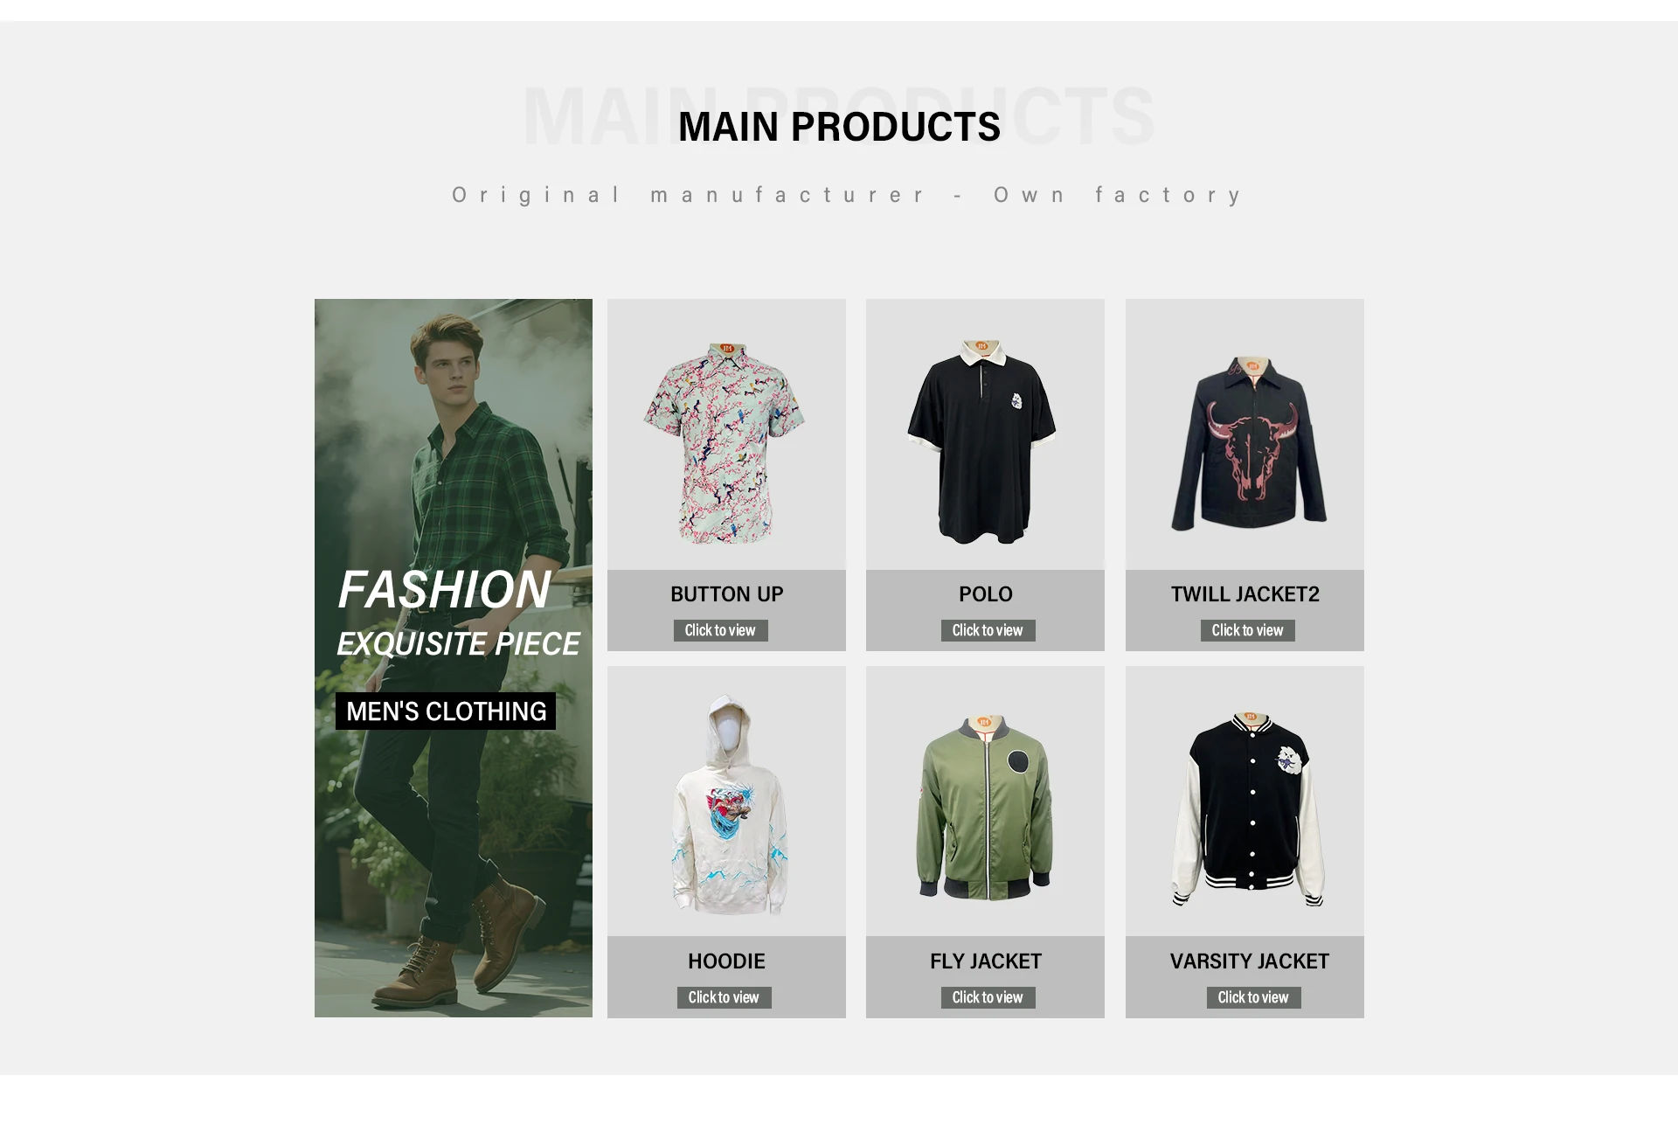Open the green fly jacket image
Image resolution: width=1678 pixels, height=1131 pixels.
985,801
